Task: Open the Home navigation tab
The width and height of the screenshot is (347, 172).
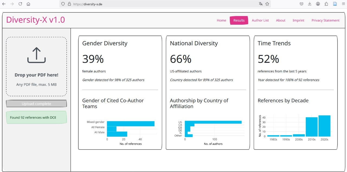Action: tap(221, 20)
